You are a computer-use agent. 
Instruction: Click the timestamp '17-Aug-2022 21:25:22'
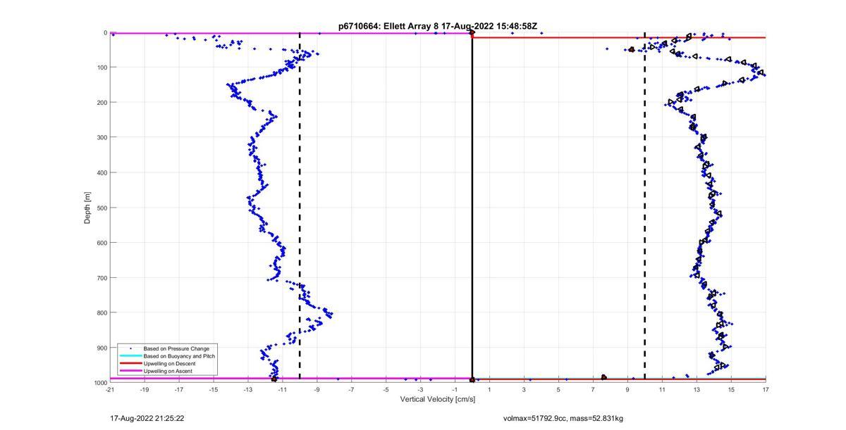147,418
